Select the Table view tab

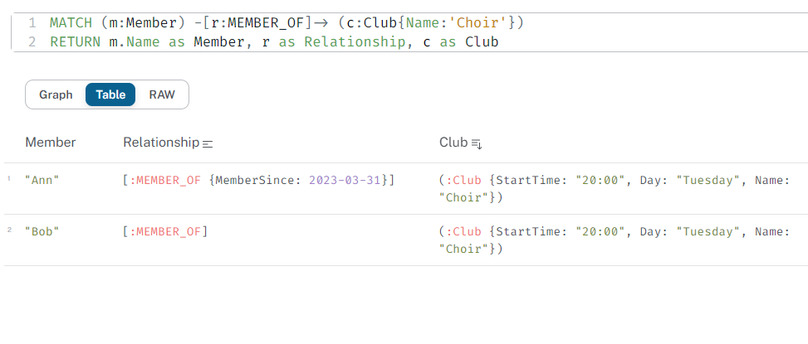point(110,94)
